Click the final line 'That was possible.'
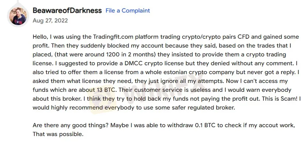This screenshot has width=308, height=146. click(58, 134)
